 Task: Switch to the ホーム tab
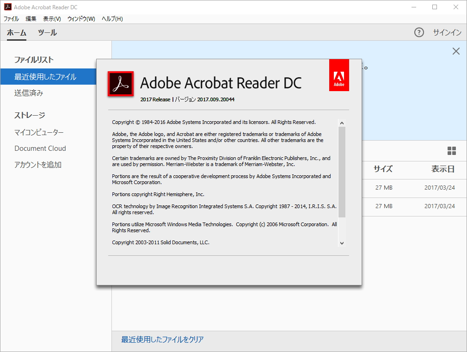click(17, 32)
